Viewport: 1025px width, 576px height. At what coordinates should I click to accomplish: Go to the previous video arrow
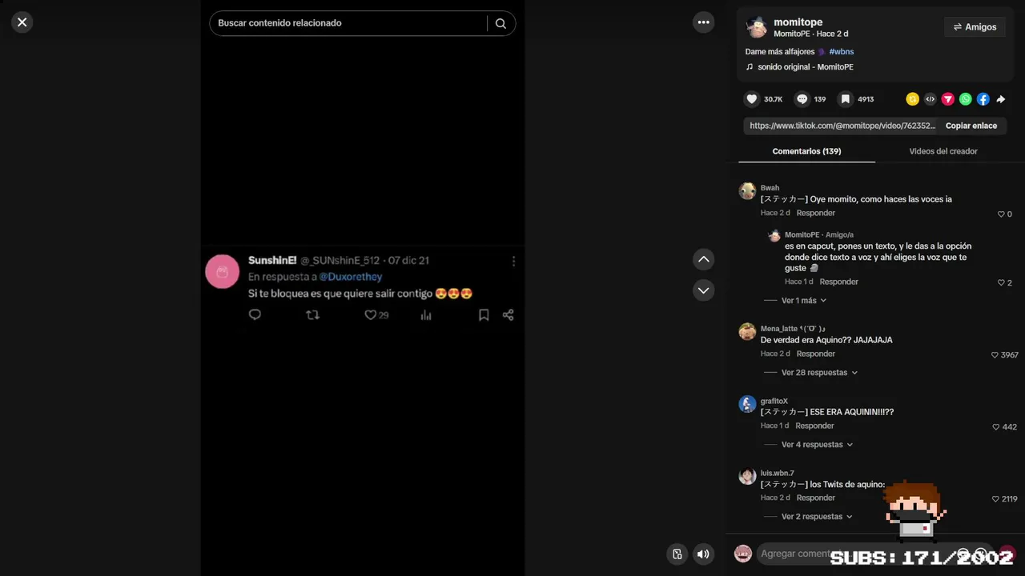[x=703, y=259]
